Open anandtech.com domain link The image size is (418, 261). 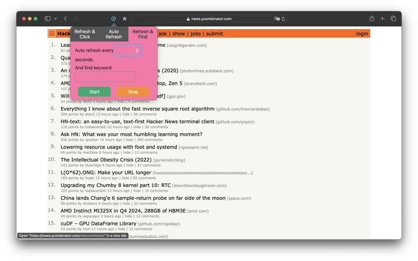[x=200, y=84]
